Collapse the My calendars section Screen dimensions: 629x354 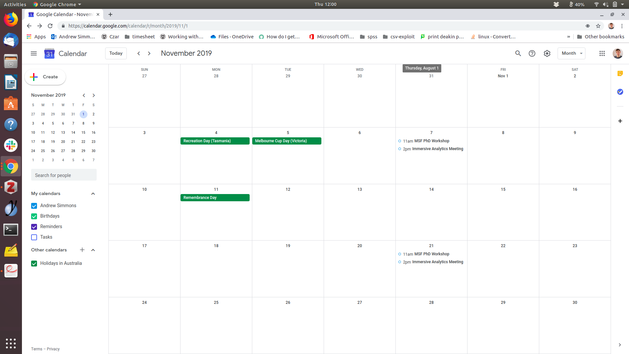(93, 194)
